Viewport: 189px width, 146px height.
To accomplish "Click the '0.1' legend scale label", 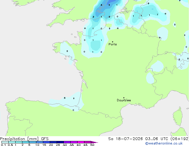I will (3, 145).
